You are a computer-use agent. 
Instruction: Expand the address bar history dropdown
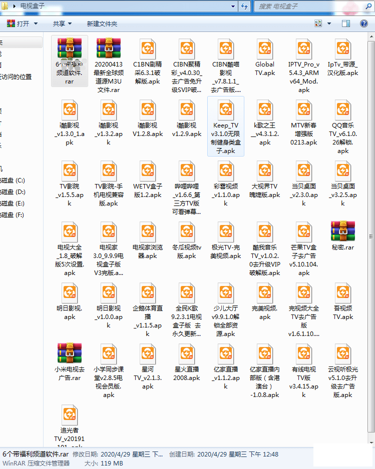(233, 6)
